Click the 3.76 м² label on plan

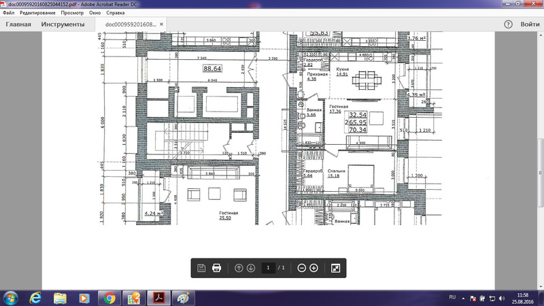coord(416,38)
